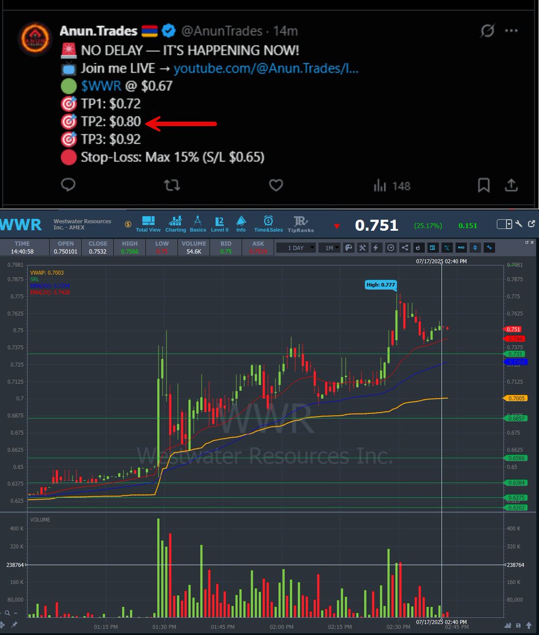Click the circular gauge icon in the chart toolbar
Screen dimensions: 539x635
391,248
